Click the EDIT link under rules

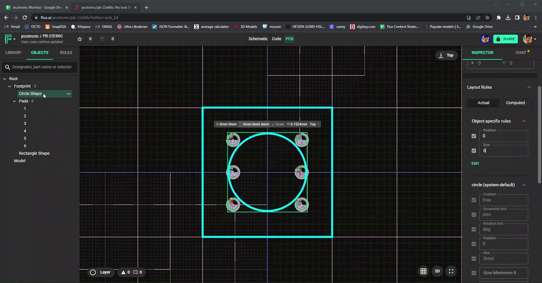[475, 164]
